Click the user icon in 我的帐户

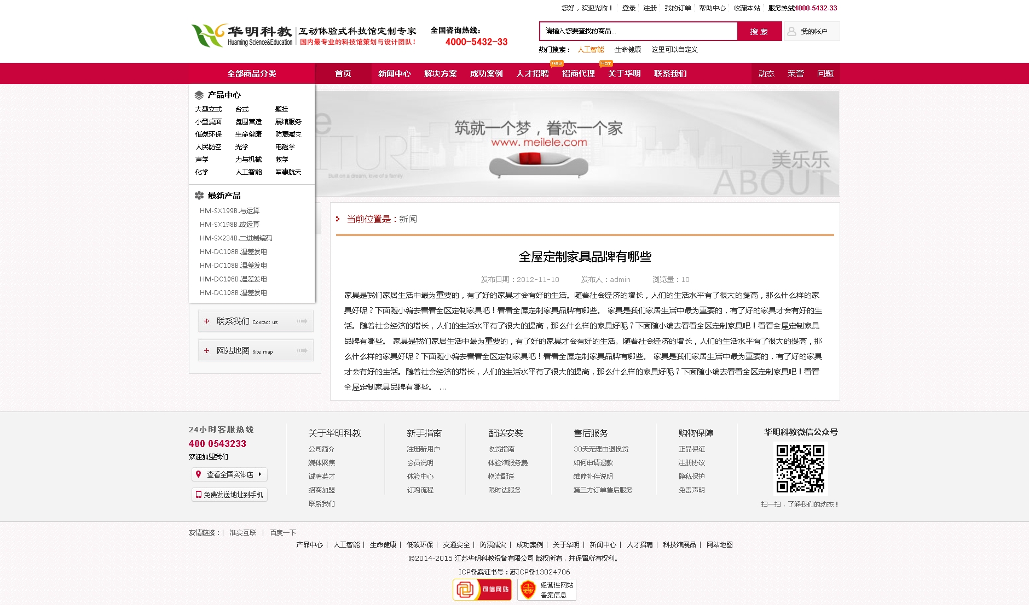pyautogui.click(x=791, y=32)
